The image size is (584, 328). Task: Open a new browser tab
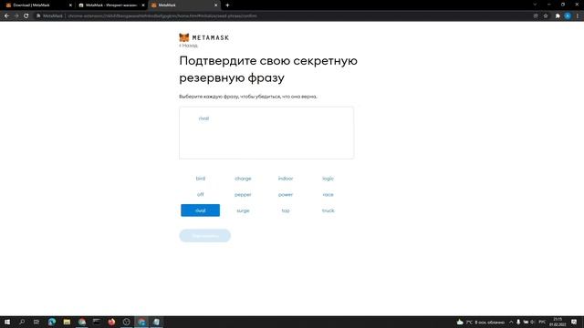227,5
